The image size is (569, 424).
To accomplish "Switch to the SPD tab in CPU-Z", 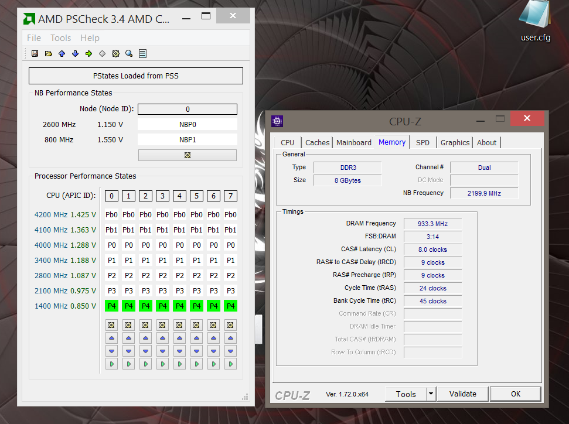I will 423,142.
